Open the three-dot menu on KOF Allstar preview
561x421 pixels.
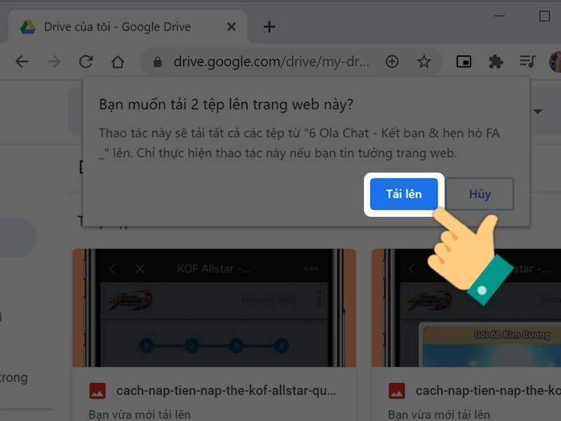pos(310,269)
